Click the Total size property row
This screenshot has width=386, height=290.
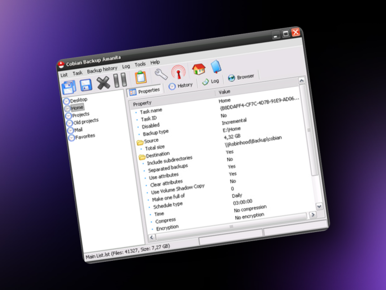click(154, 148)
